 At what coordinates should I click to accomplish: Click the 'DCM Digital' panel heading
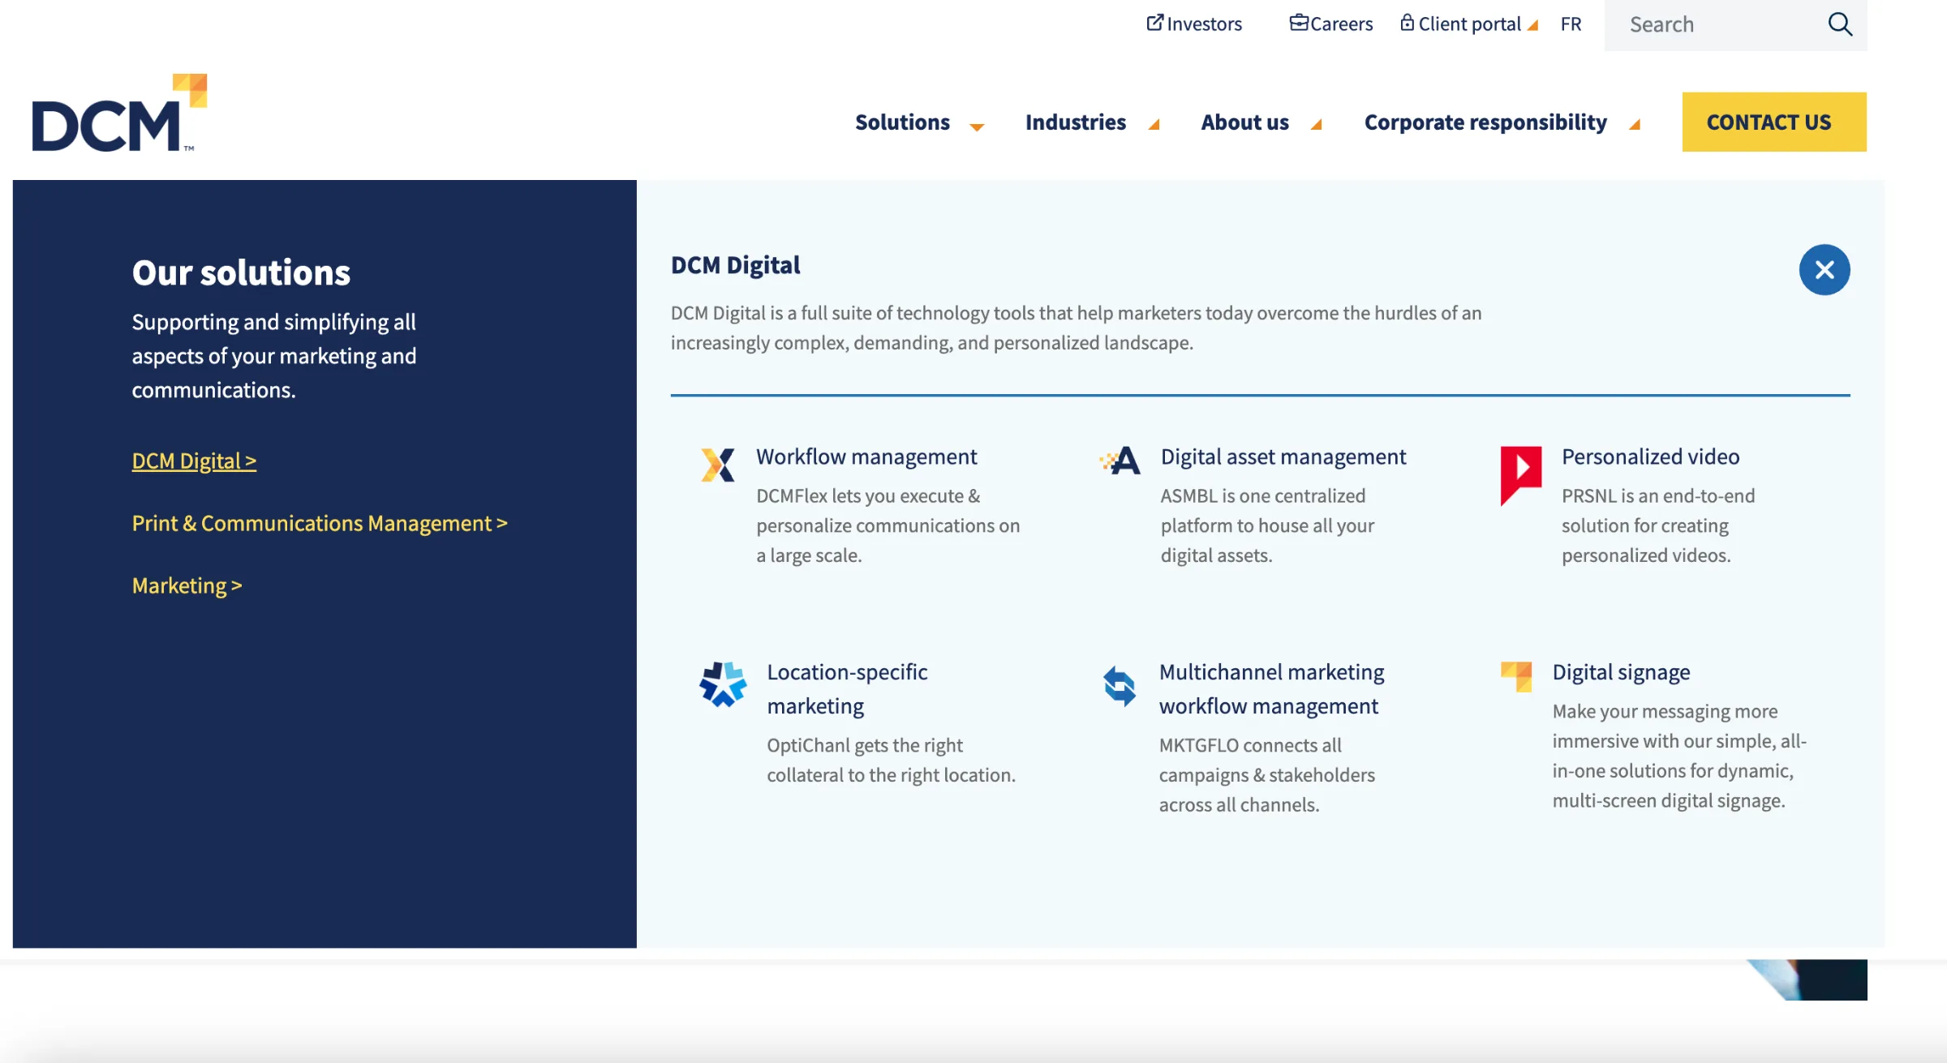pos(735,265)
